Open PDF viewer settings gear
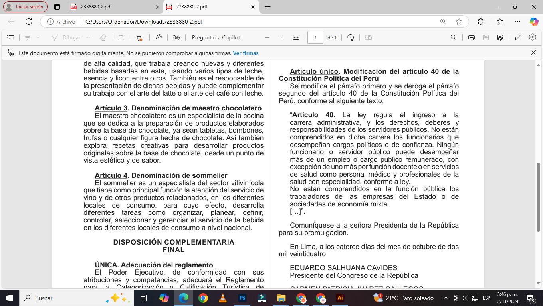This screenshot has width=543, height=306. [533, 37]
